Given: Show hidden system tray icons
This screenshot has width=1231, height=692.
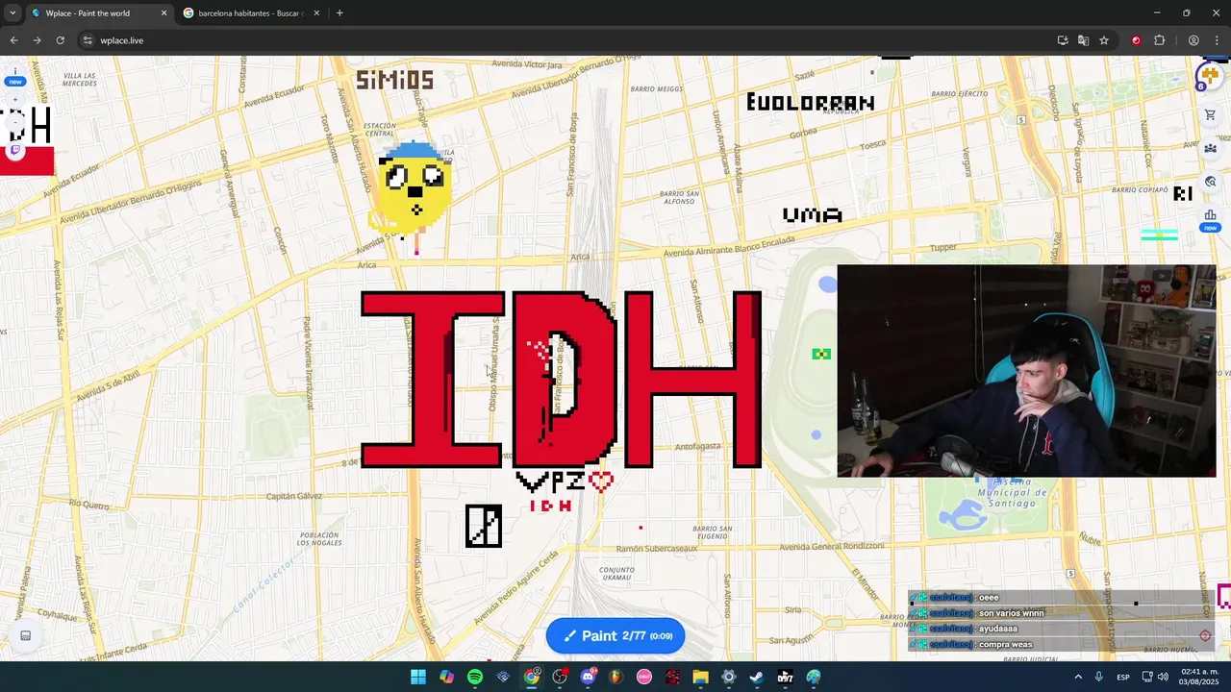Looking at the screenshot, I should 1078,677.
